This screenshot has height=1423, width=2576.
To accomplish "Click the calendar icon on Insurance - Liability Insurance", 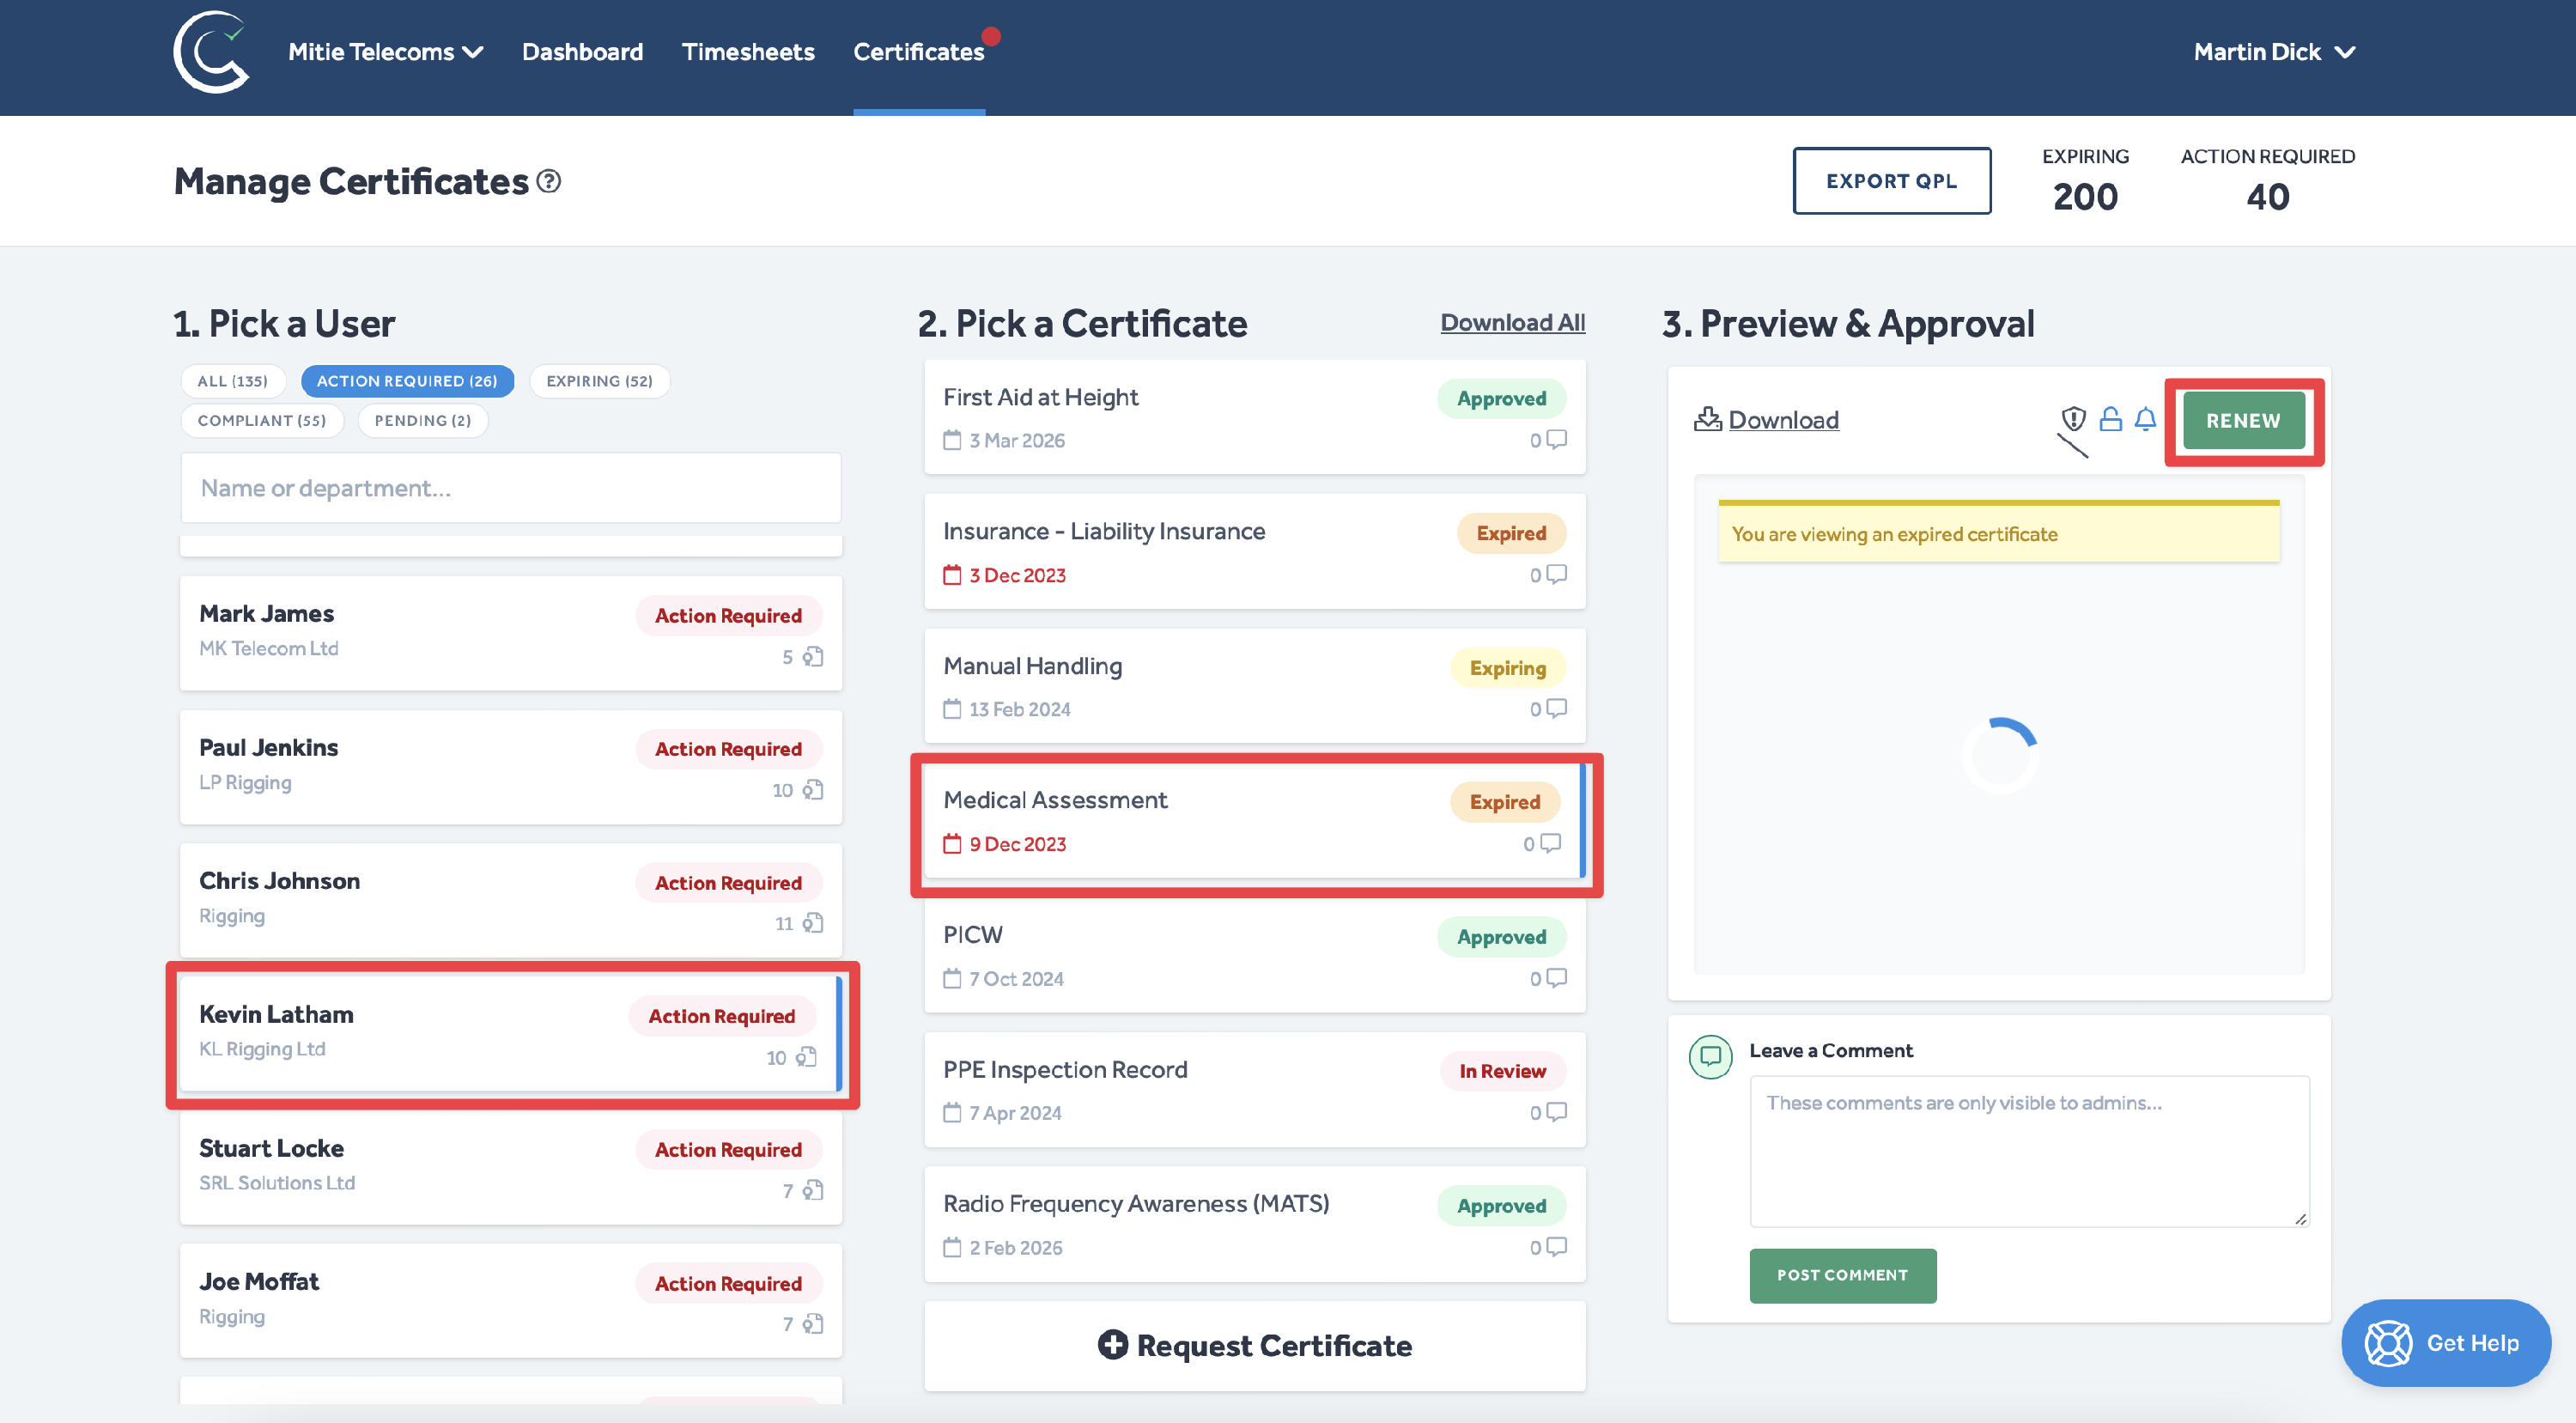I will [x=952, y=575].
